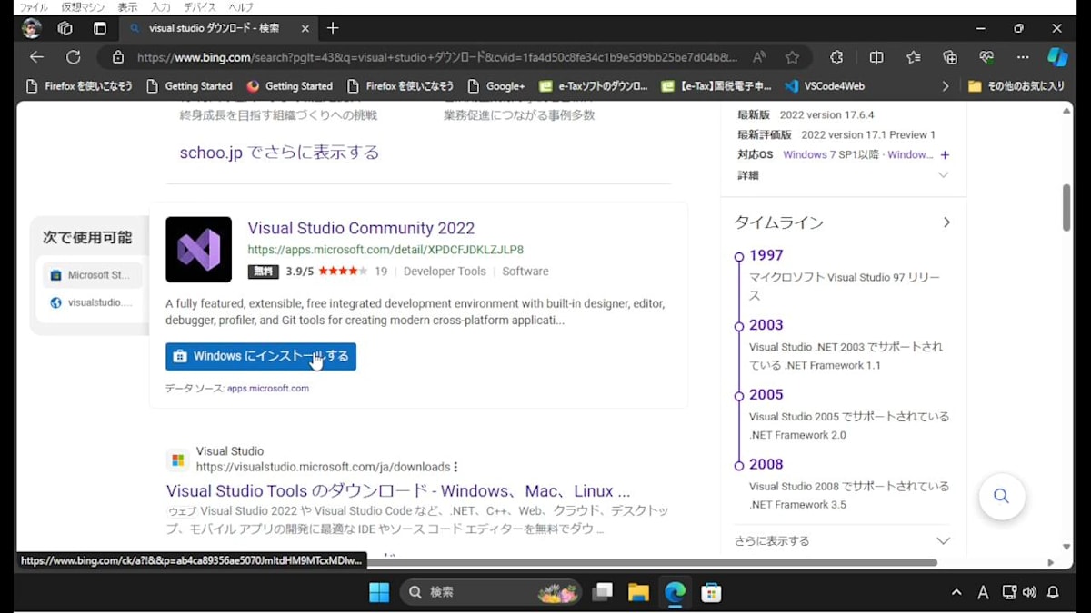1091x613 pixels.
Task: Mute system volume via the speaker icon
Action: tap(1030, 592)
